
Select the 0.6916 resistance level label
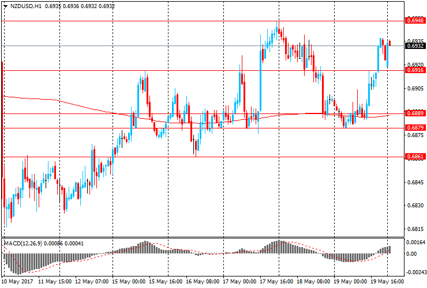click(415, 70)
